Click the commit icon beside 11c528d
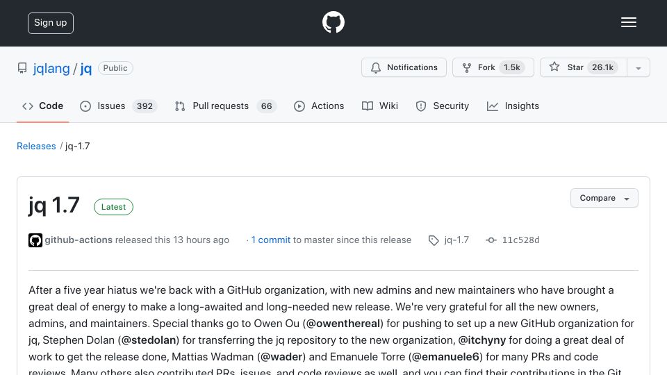Image resolution: width=667 pixels, height=375 pixels. [x=491, y=240]
